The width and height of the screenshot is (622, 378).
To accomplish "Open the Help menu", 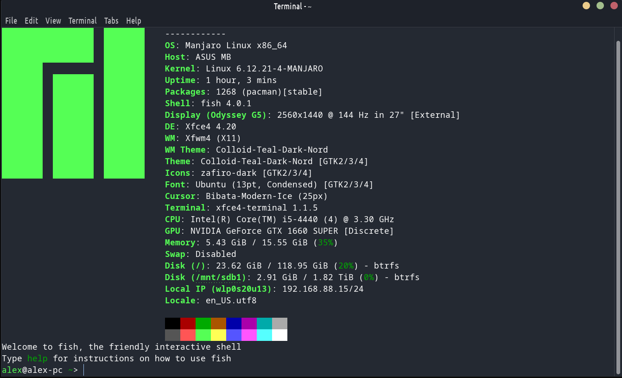I will tap(133, 21).
